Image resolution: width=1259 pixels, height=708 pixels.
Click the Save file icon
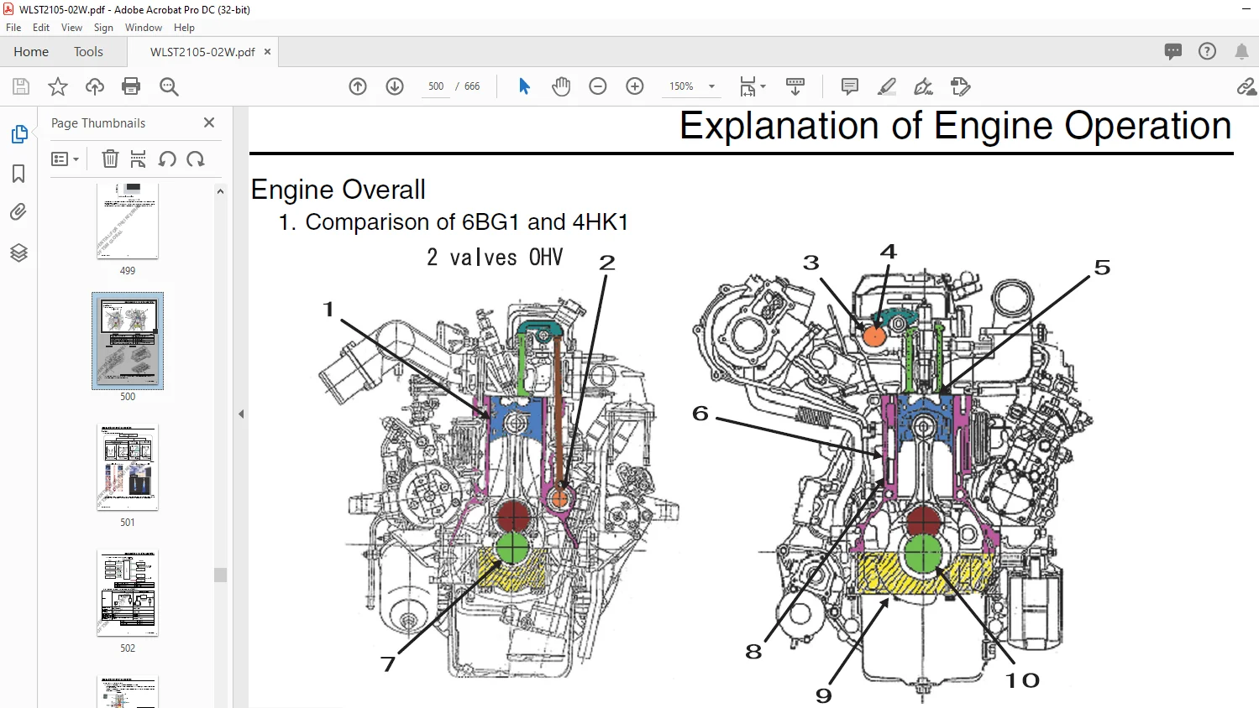tap(21, 86)
